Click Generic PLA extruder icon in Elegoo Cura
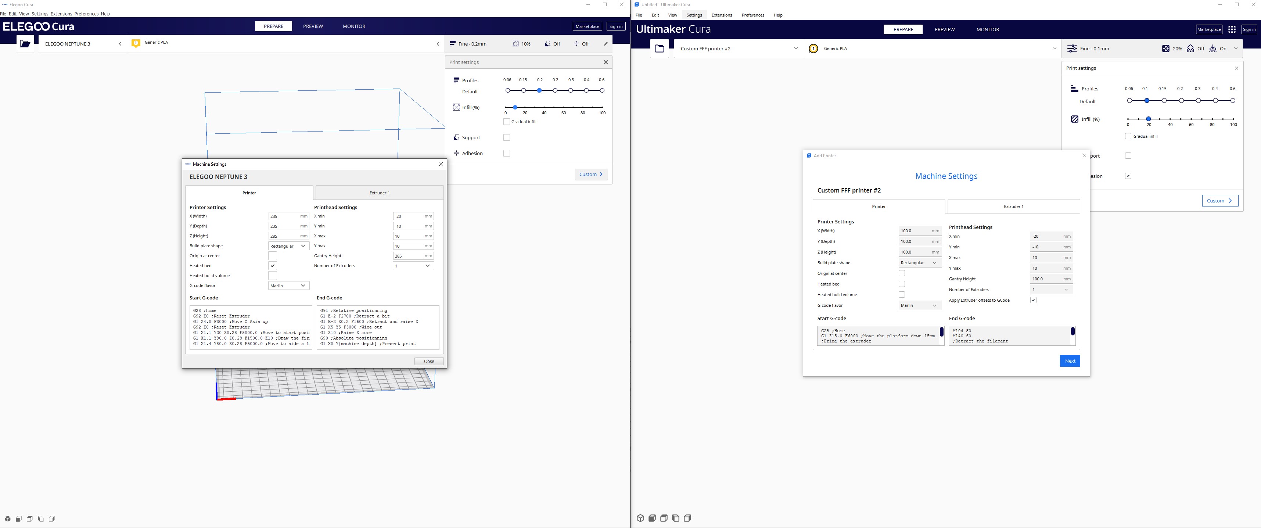The image size is (1261, 528). 136,43
